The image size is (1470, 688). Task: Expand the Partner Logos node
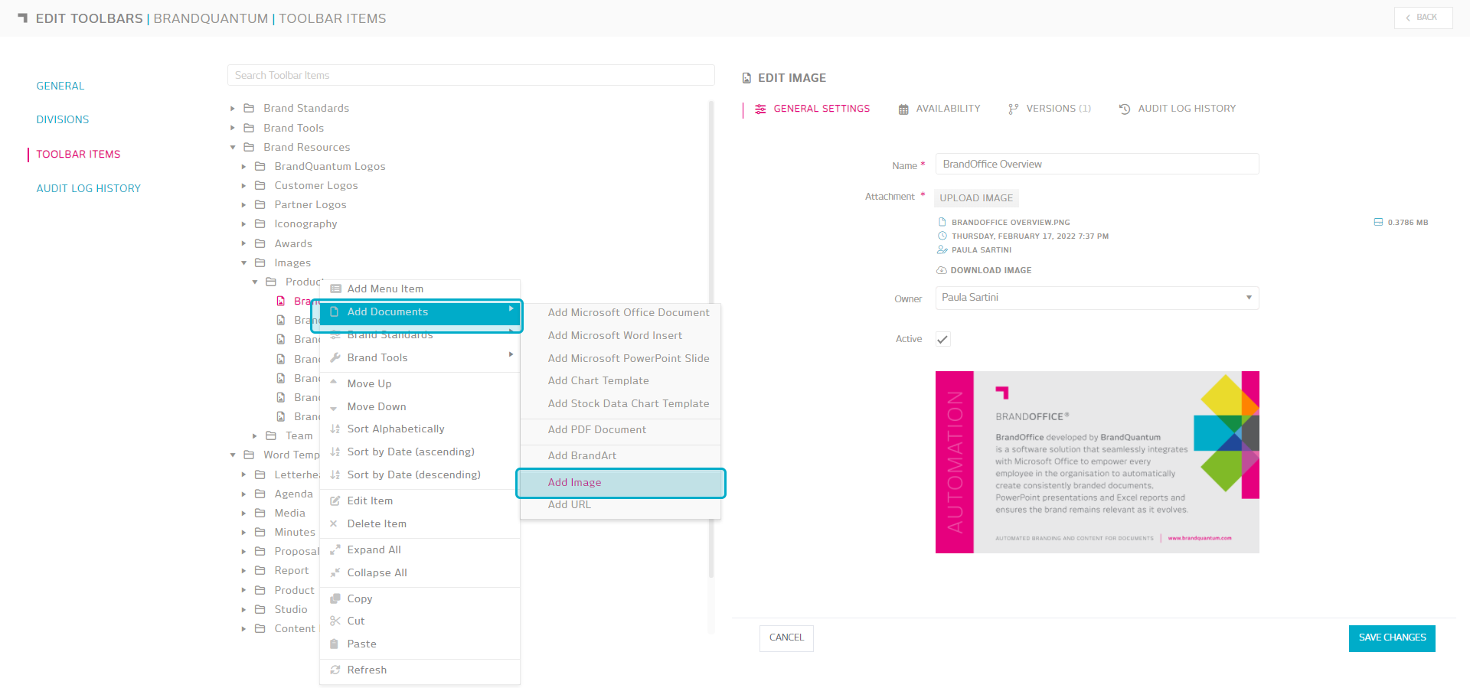pyautogui.click(x=243, y=204)
